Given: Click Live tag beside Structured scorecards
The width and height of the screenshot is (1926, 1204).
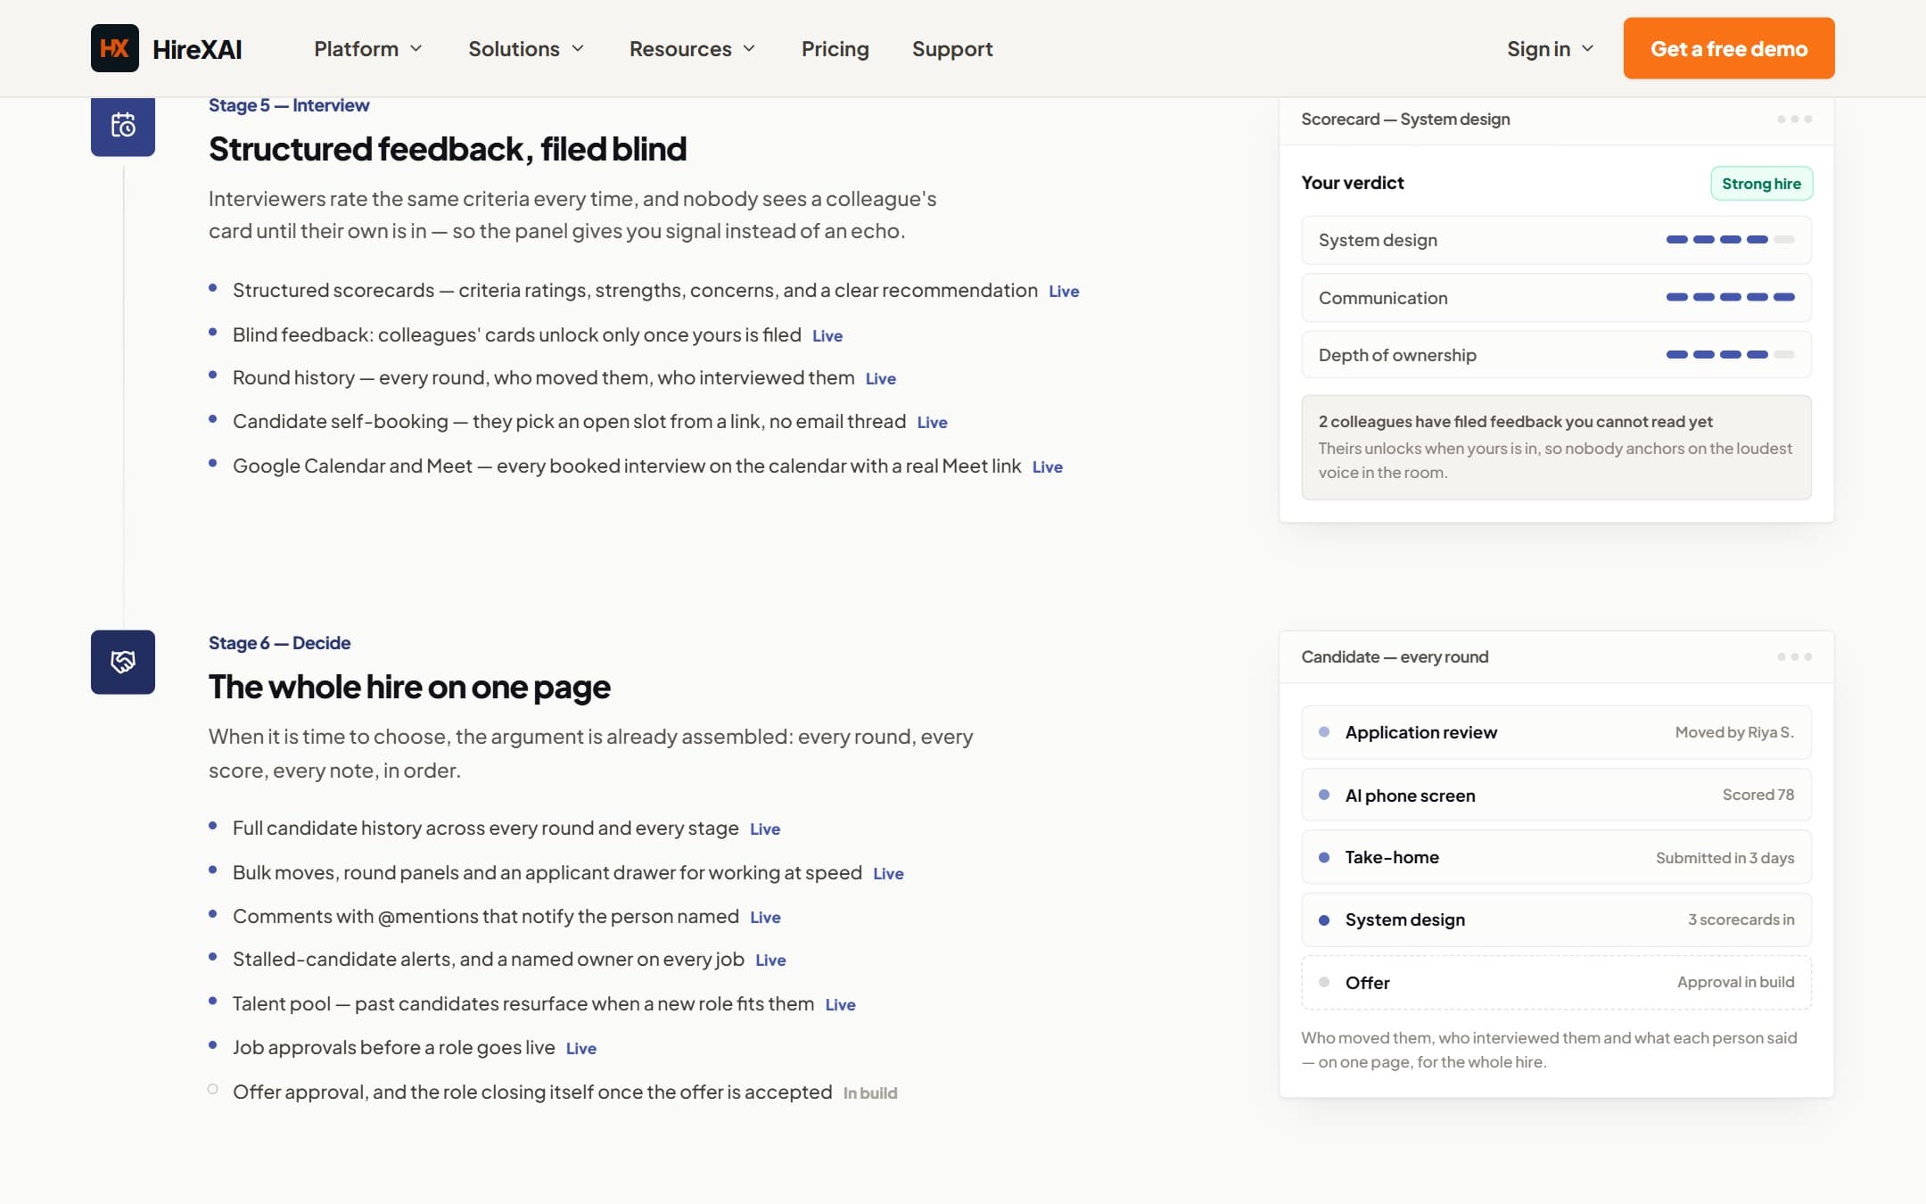Looking at the screenshot, I should (x=1064, y=292).
